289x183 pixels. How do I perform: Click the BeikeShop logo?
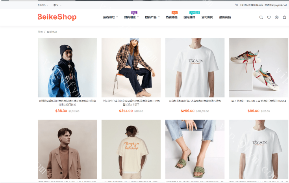tap(57, 17)
